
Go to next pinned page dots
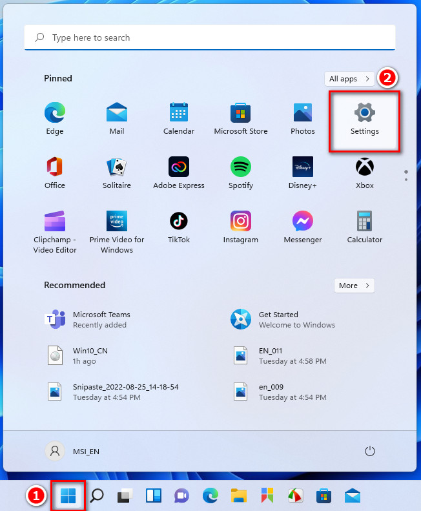pyautogui.click(x=406, y=175)
